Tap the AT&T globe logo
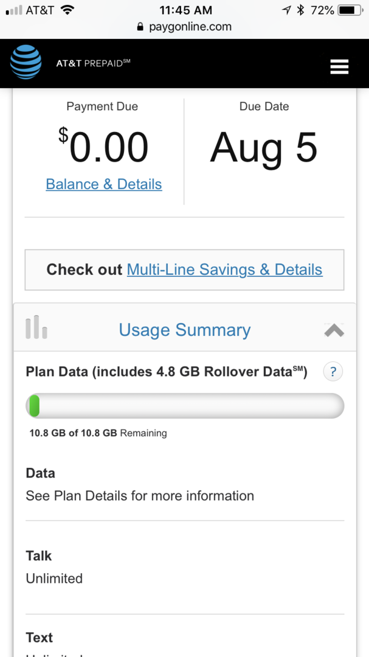 click(26, 63)
